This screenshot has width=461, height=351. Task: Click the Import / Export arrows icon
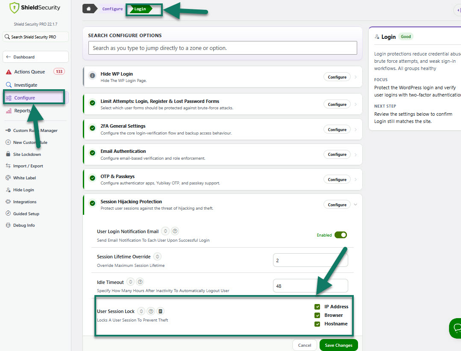[8, 166]
